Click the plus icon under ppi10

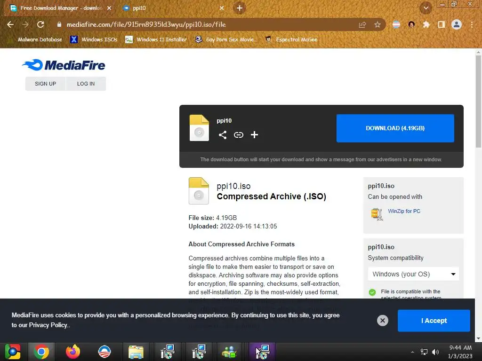(254, 135)
